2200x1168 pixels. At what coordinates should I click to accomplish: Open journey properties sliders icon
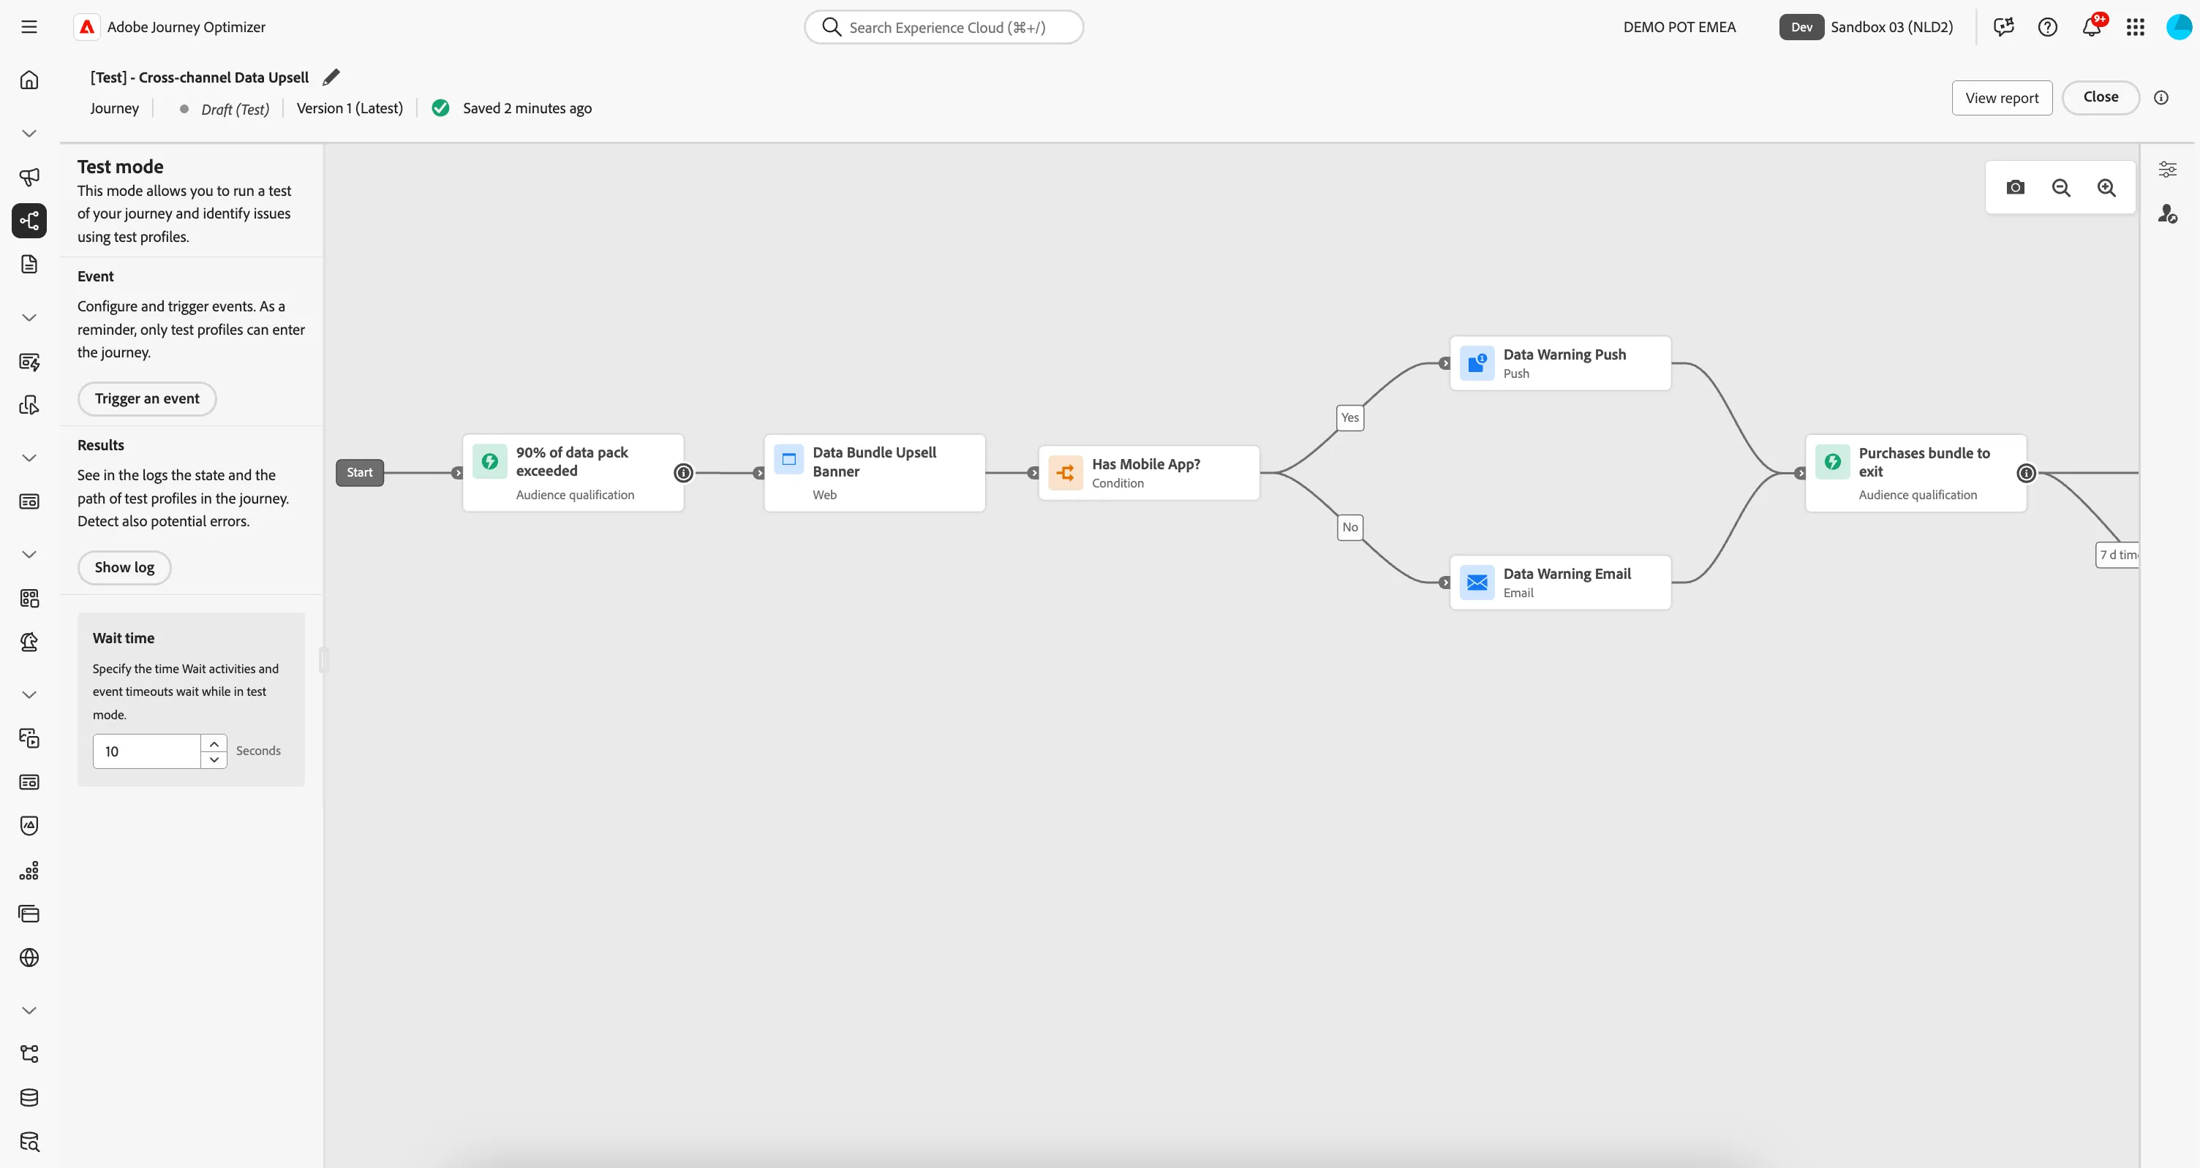pyautogui.click(x=2168, y=169)
